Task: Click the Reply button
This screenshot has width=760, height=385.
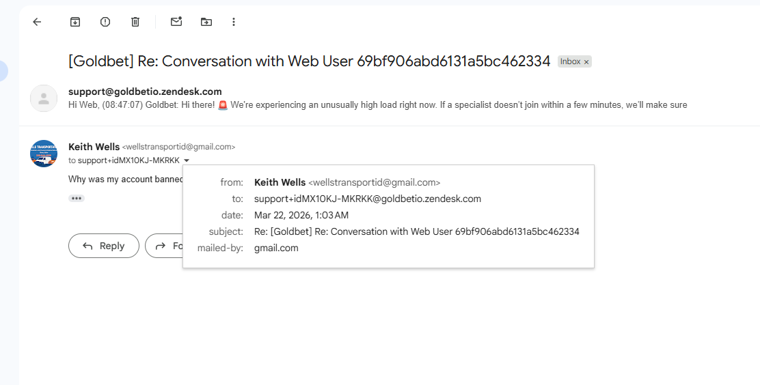Action: [104, 246]
